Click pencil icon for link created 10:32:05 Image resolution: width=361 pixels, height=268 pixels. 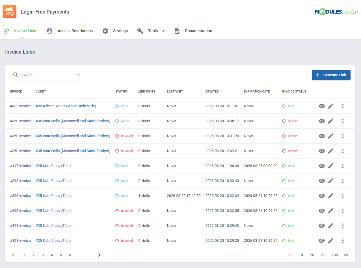[331, 211]
